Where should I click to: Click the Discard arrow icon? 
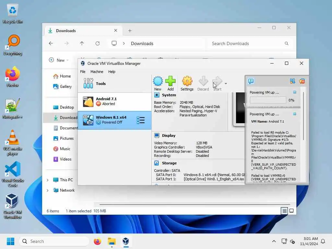(x=203, y=83)
